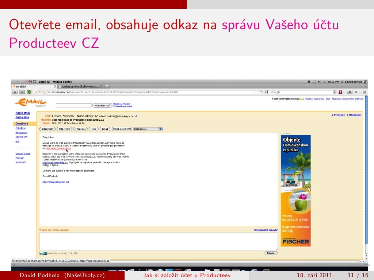Open the Dropbox indicator in top panel
The image size is (374, 280).
309,82
